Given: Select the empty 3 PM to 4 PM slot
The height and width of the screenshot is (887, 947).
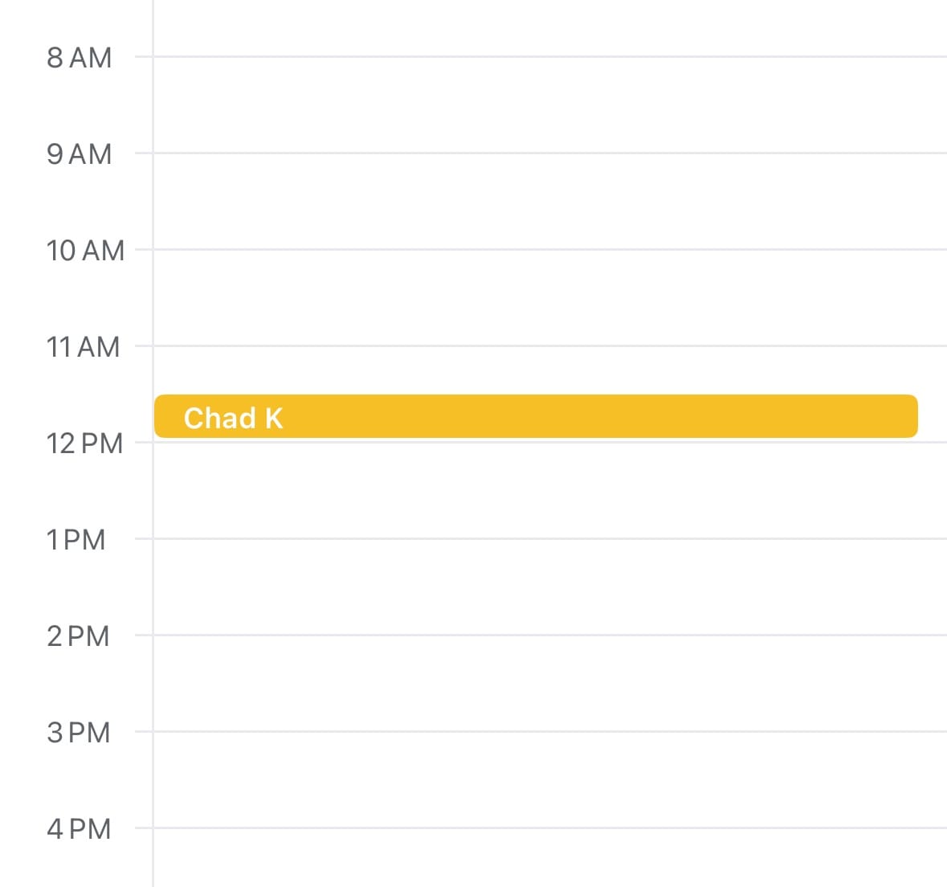Looking at the screenshot, I should (x=549, y=780).
